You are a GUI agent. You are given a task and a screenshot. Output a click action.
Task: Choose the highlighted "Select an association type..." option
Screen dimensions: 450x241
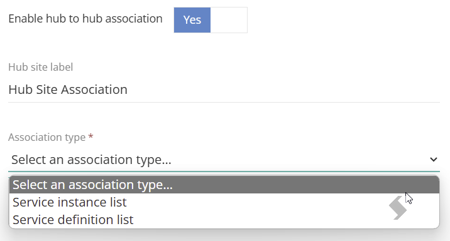(224, 185)
